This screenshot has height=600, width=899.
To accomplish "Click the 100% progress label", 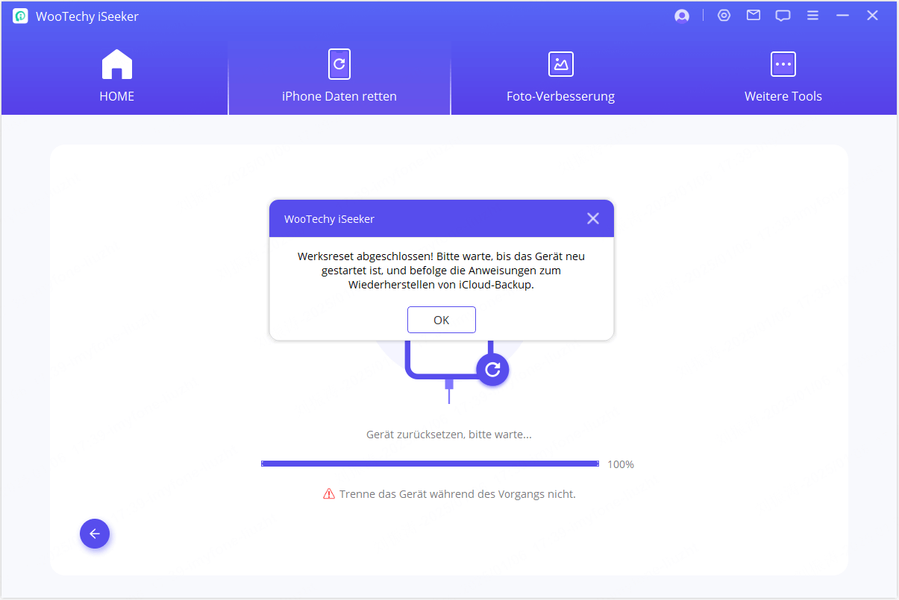I will pos(620,464).
